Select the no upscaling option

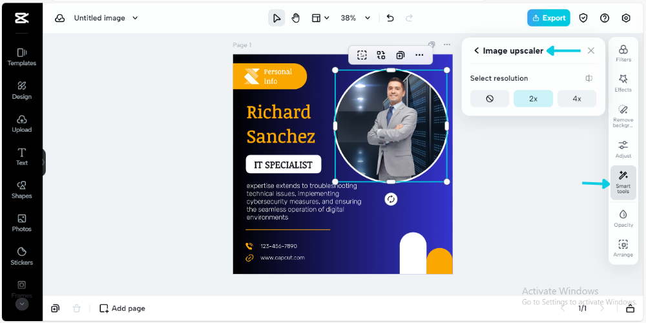(490, 99)
